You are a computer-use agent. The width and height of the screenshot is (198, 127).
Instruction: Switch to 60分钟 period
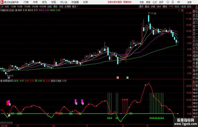[43, 7]
